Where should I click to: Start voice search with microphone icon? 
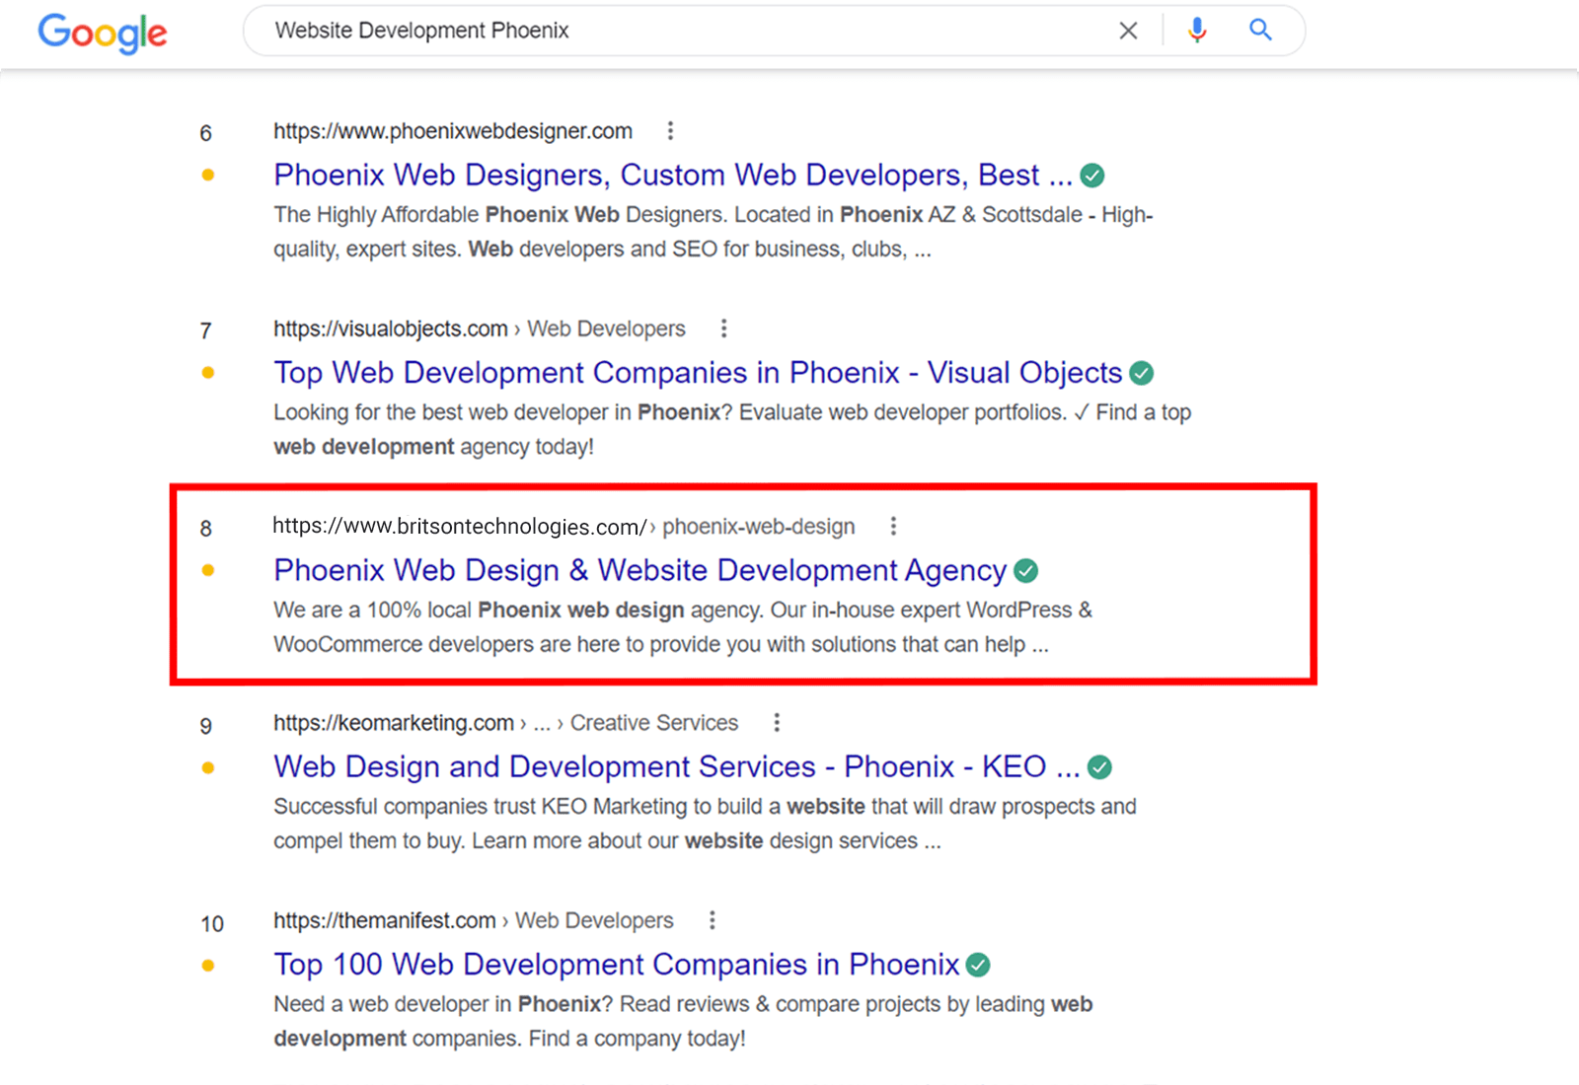click(x=1197, y=31)
